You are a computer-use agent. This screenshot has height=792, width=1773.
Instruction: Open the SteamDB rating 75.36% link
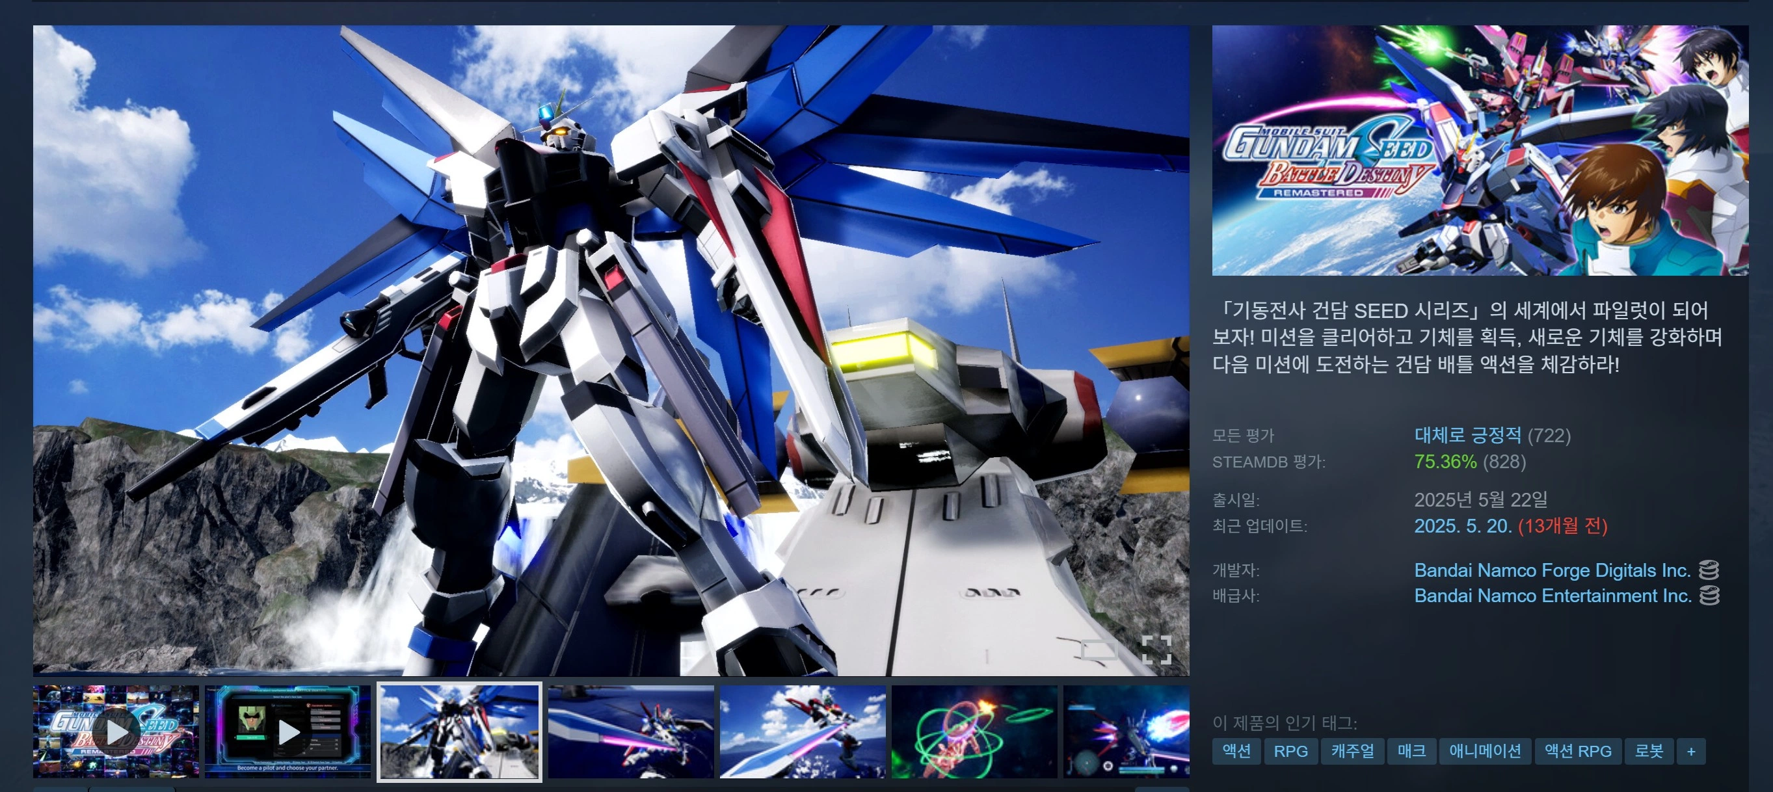point(1445,461)
